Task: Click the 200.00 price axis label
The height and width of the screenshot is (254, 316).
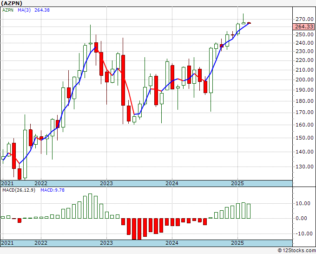Action: tap(304, 80)
